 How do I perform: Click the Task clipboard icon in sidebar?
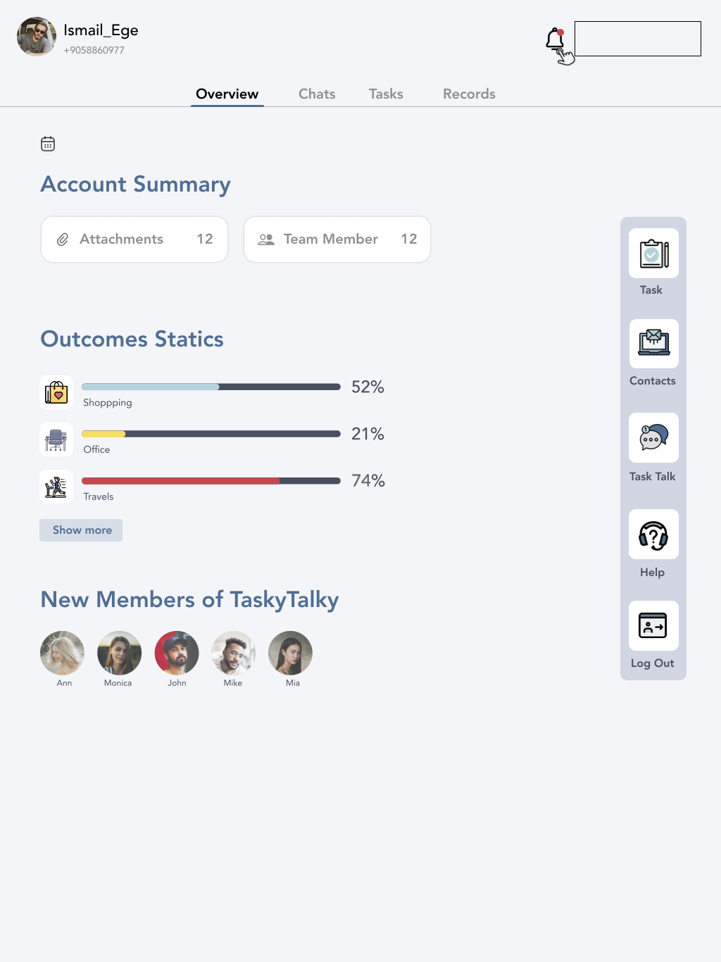click(654, 254)
